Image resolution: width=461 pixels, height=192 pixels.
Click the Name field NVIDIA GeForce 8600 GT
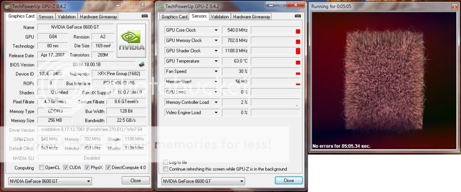tap(76, 27)
